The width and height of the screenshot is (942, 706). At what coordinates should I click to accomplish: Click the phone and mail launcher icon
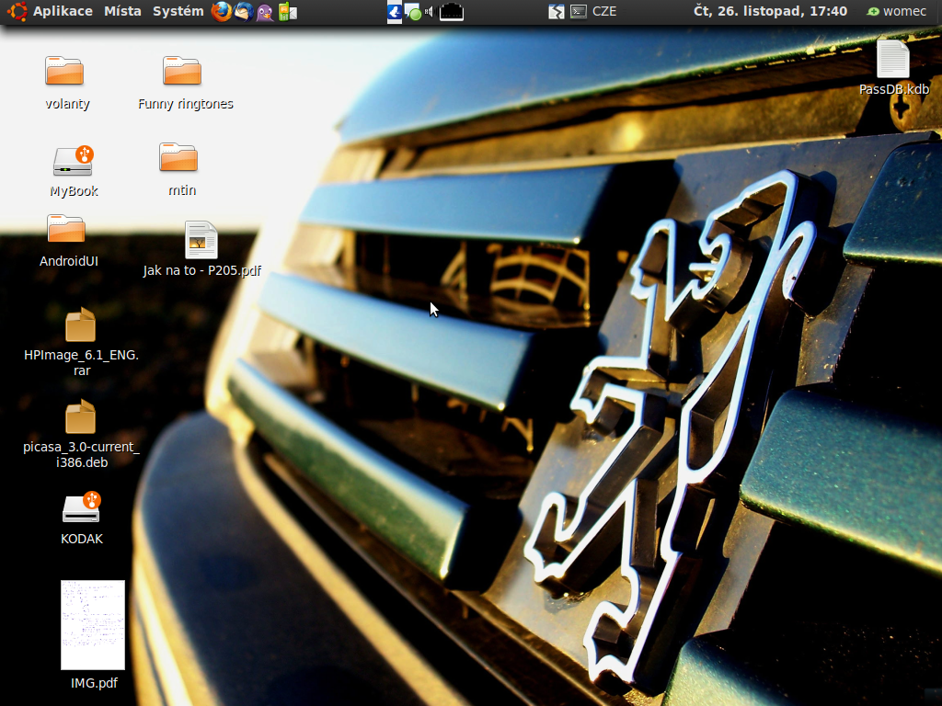[287, 12]
